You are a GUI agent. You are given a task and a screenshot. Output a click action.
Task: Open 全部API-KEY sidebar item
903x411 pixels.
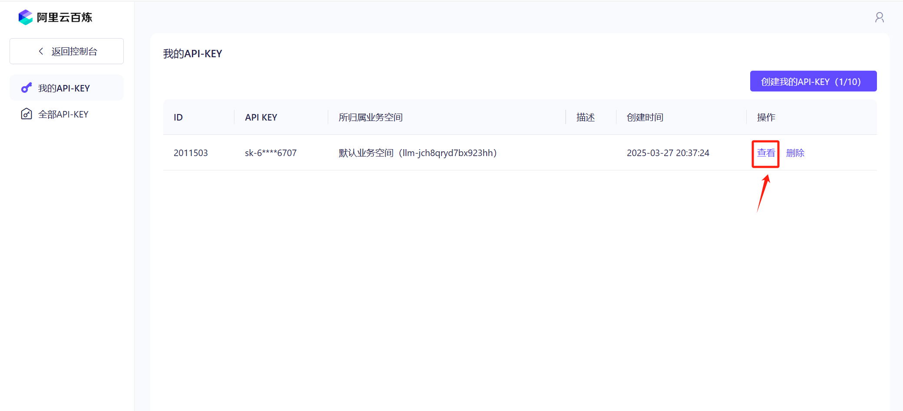click(66, 114)
